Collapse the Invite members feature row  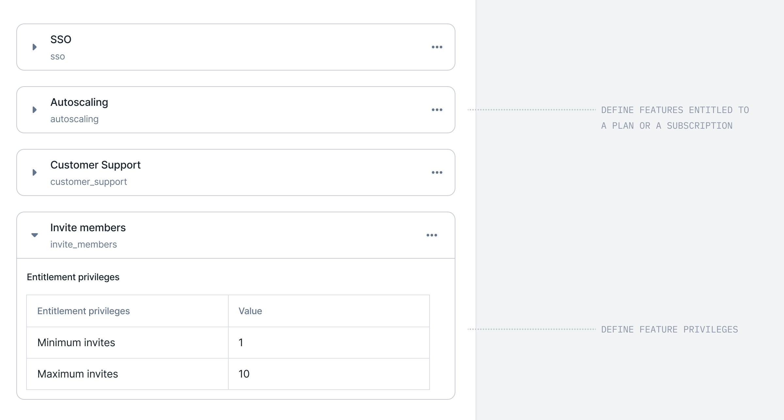point(35,235)
